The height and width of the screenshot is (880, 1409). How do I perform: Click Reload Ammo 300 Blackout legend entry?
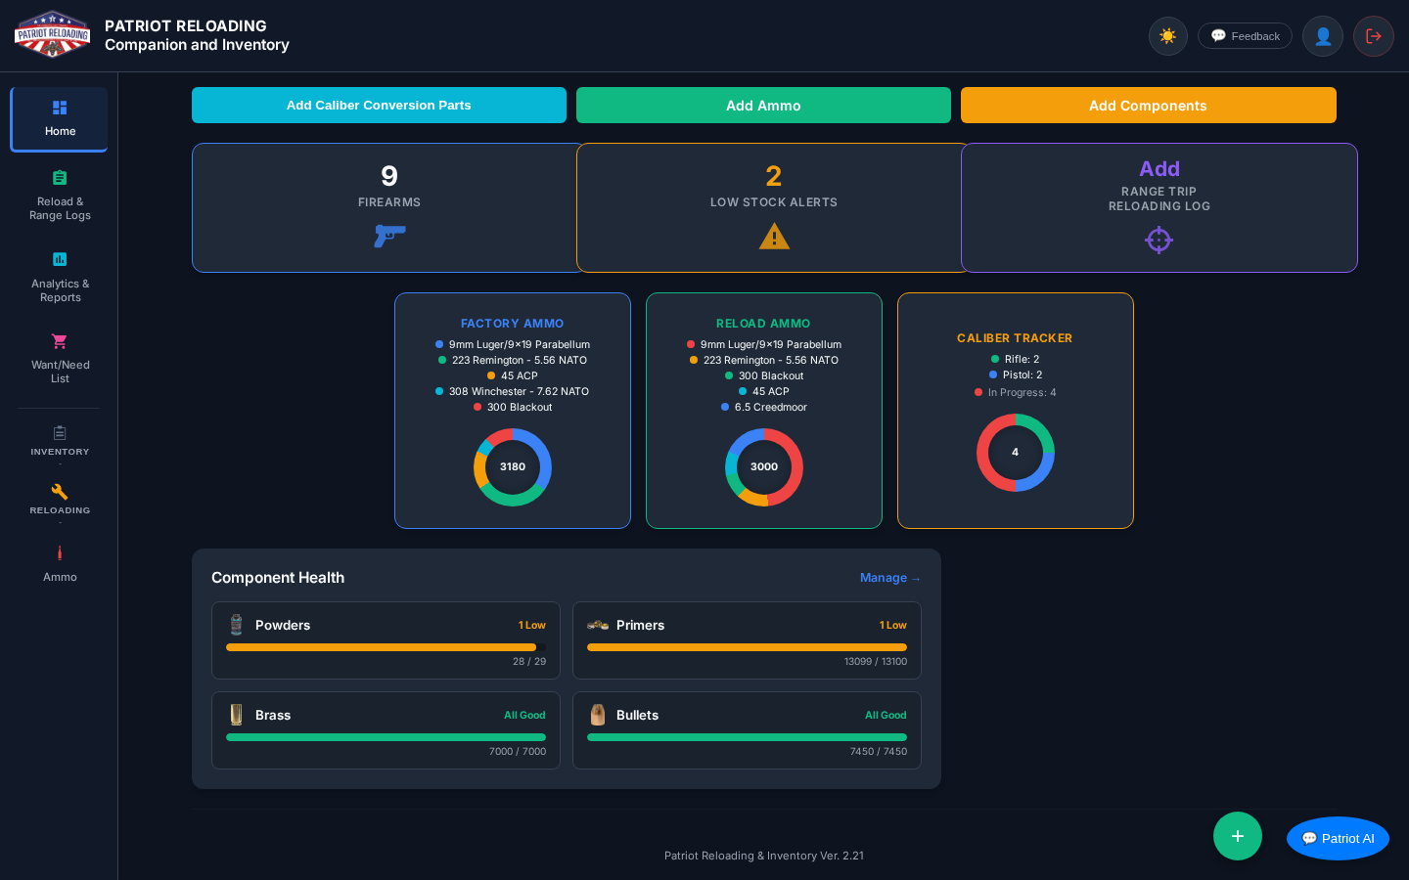pos(764,375)
